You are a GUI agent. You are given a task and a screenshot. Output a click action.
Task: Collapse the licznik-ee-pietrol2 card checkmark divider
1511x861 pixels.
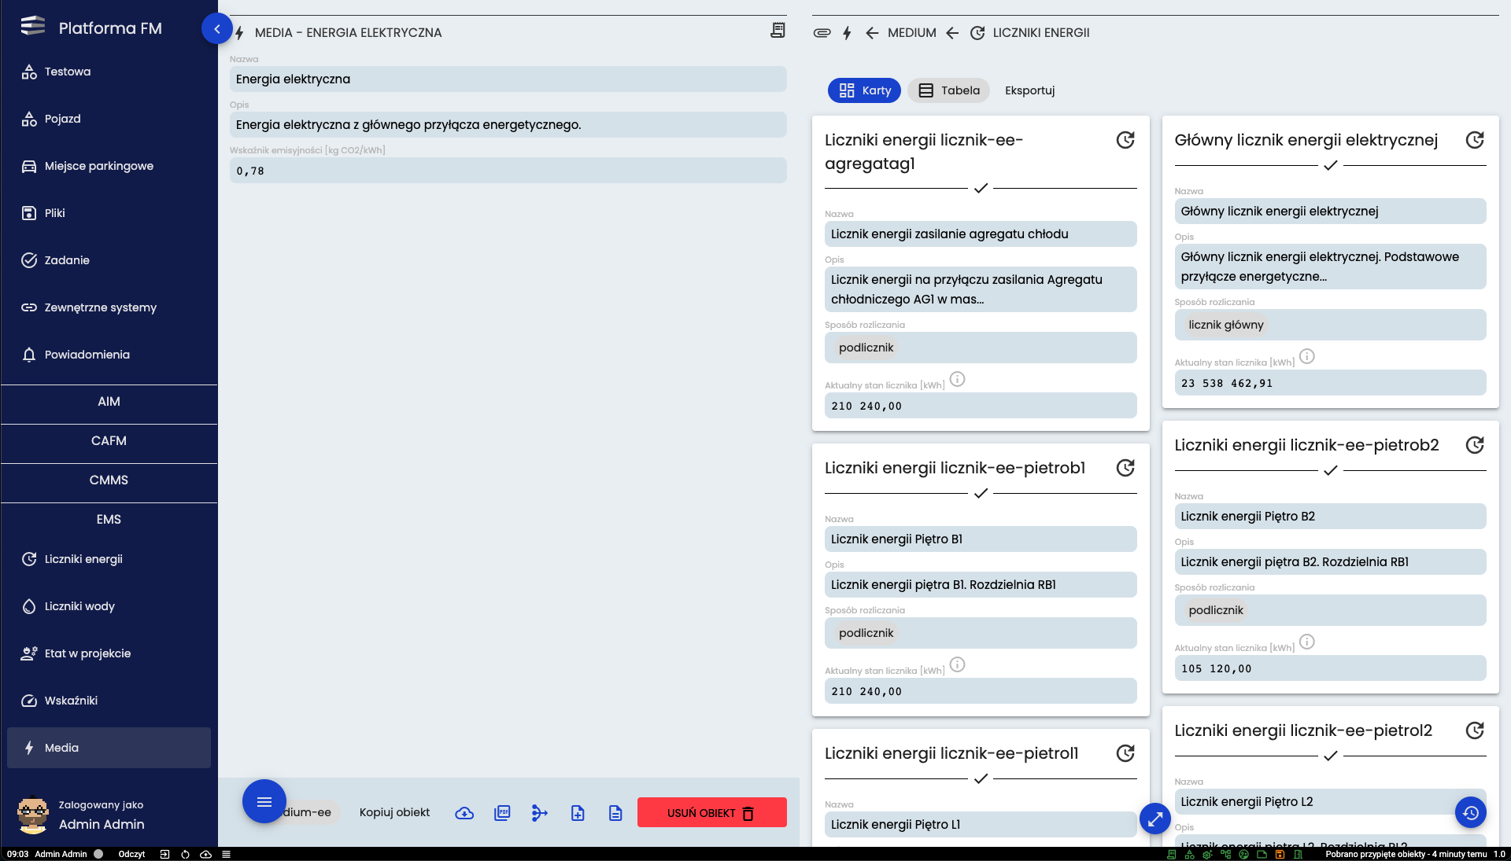pyautogui.click(x=1330, y=756)
